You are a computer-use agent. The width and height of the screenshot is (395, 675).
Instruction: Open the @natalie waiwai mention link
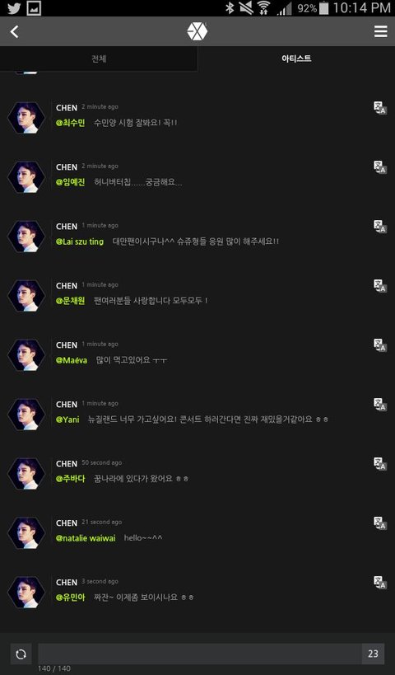[86, 538]
